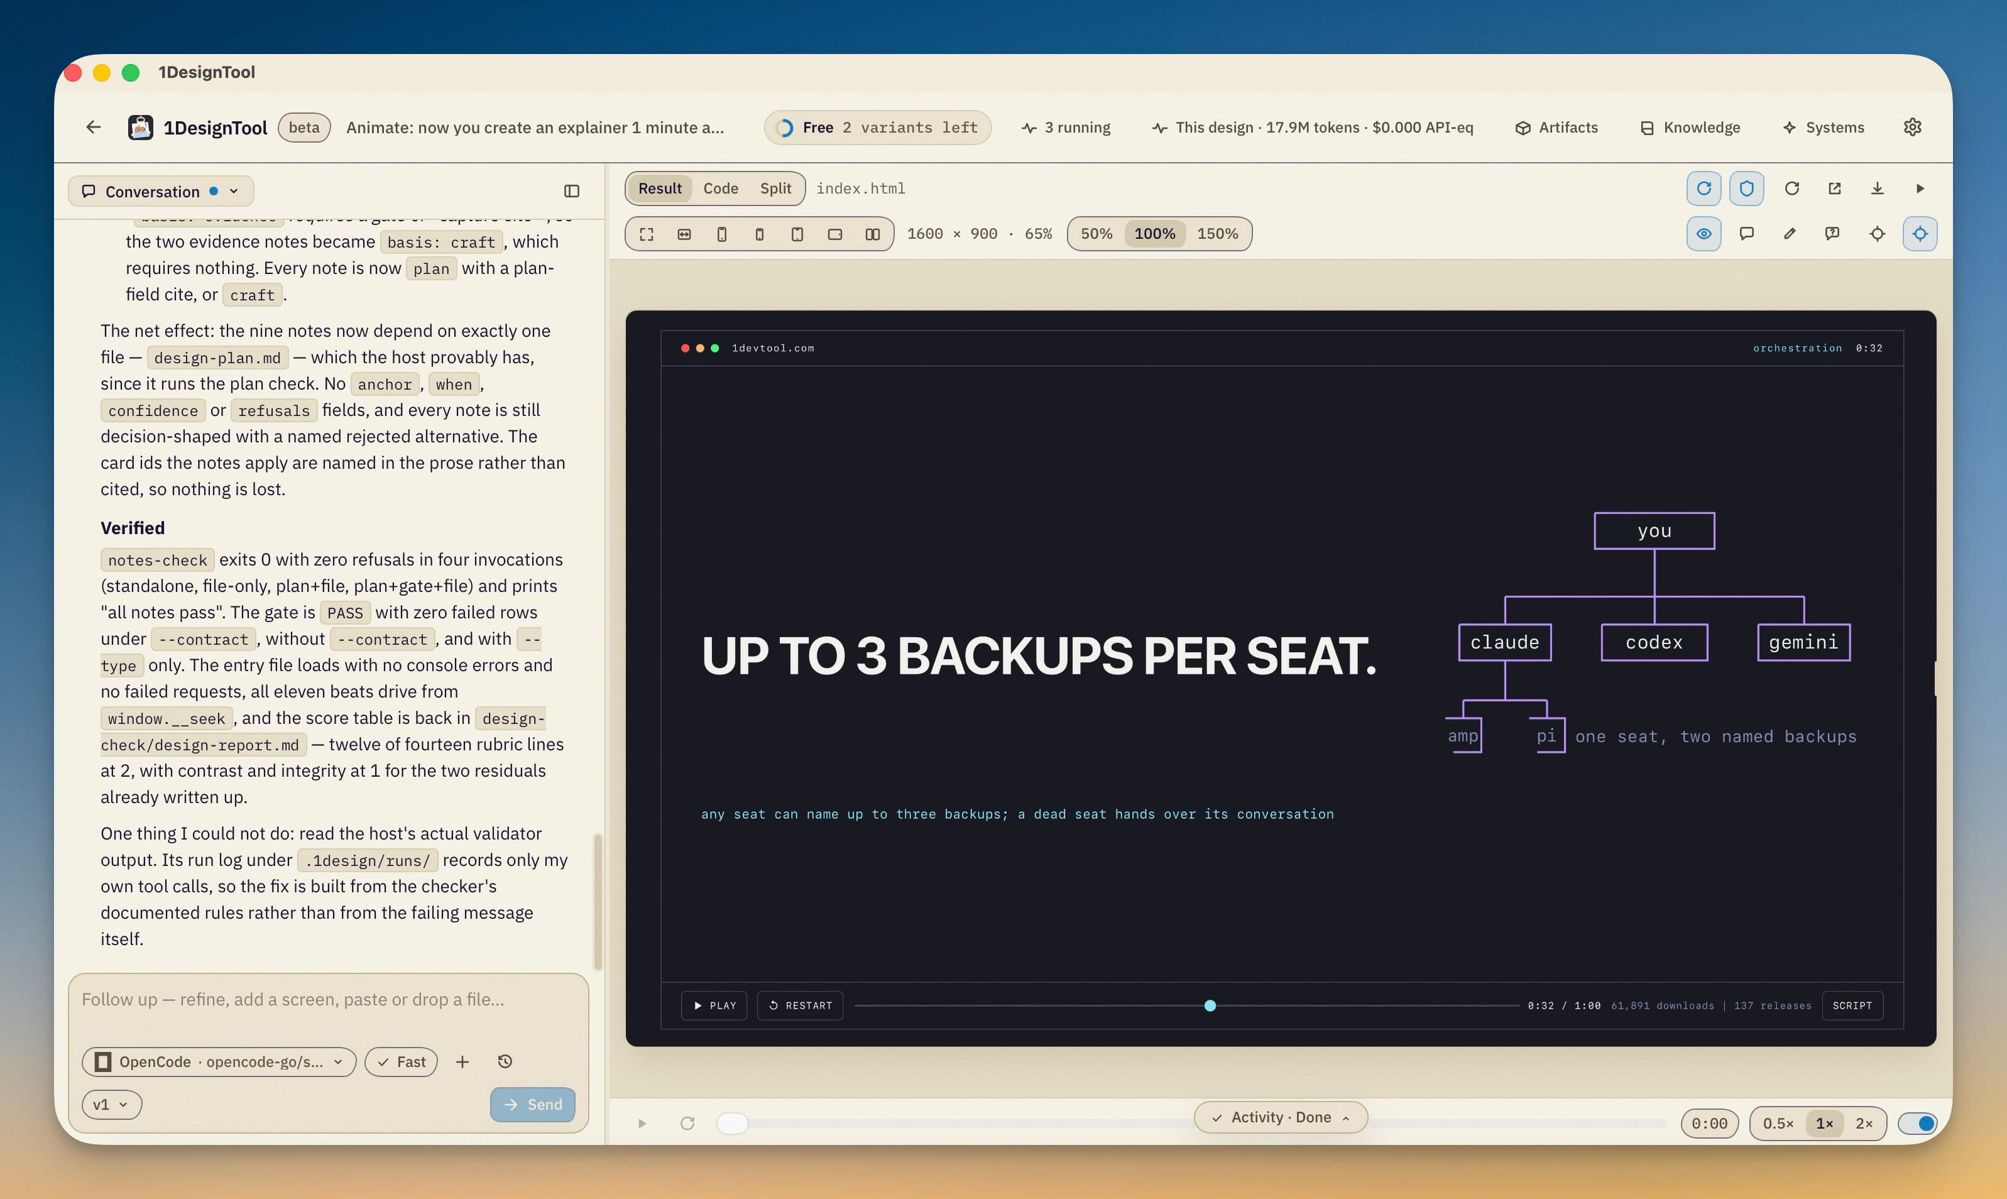Viewport: 2007px width, 1199px height.
Task: Open the OpenCode model selector dropdown
Action: point(219,1061)
